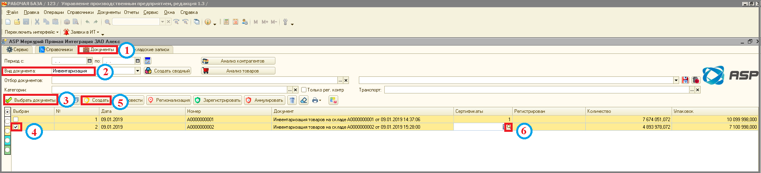Click into the Категории input field

[x=169, y=90]
